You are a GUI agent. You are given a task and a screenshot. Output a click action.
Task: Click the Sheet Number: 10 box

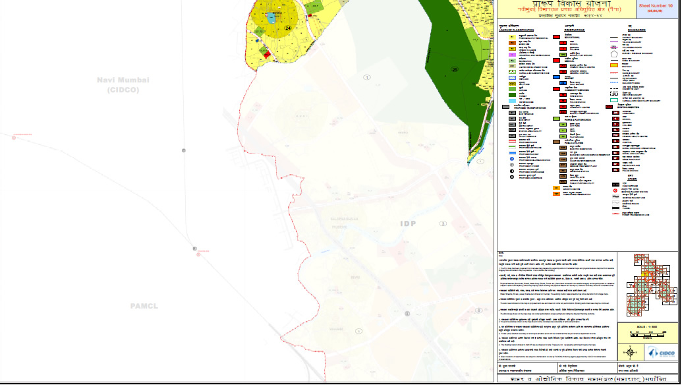pyautogui.click(x=656, y=8)
